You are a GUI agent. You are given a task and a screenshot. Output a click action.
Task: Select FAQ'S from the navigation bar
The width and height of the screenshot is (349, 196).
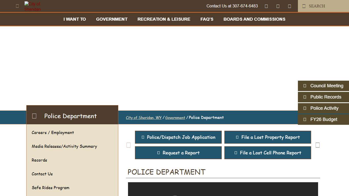(207, 19)
